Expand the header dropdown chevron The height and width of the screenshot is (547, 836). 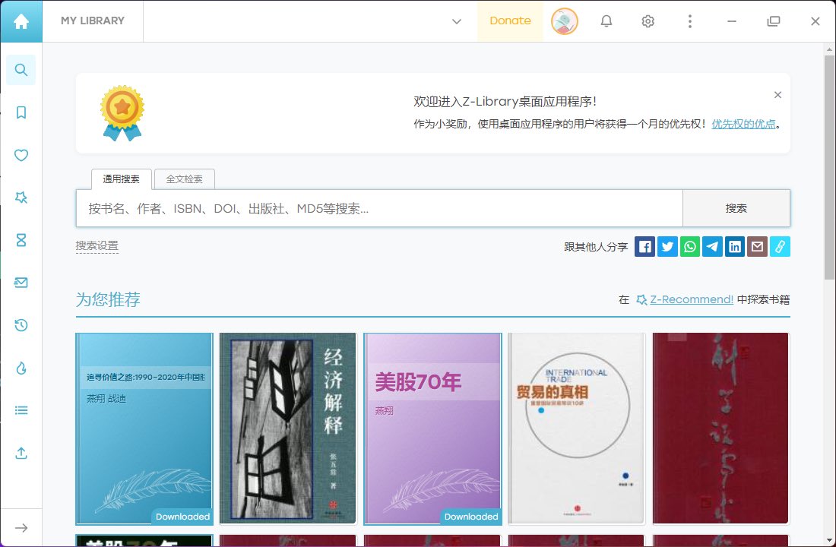pyautogui.click(x=457, y=21)
